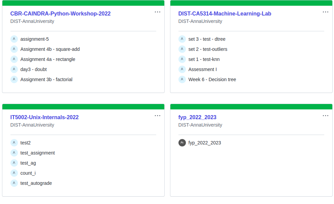This screenshot has width=334, height=204.
Task: Click individual icon beside Assignment 4b - square-add
Action: pyautogui.click(x=14, y=49)
